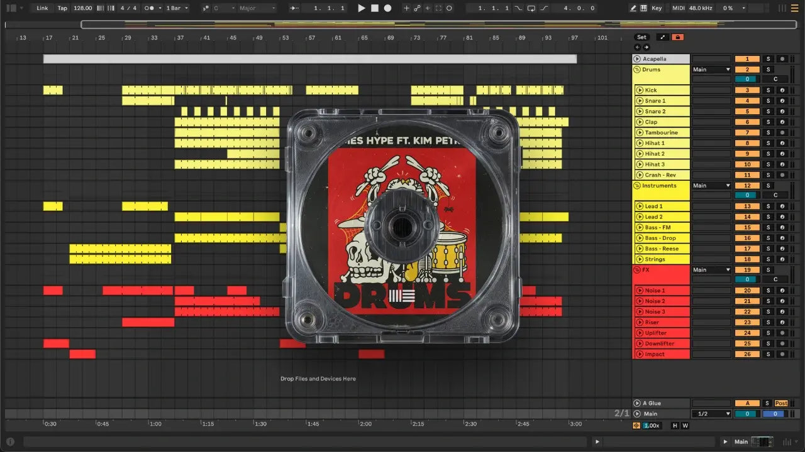
Task: Solo the Acapella track
Action: click(x=768, y=59)
